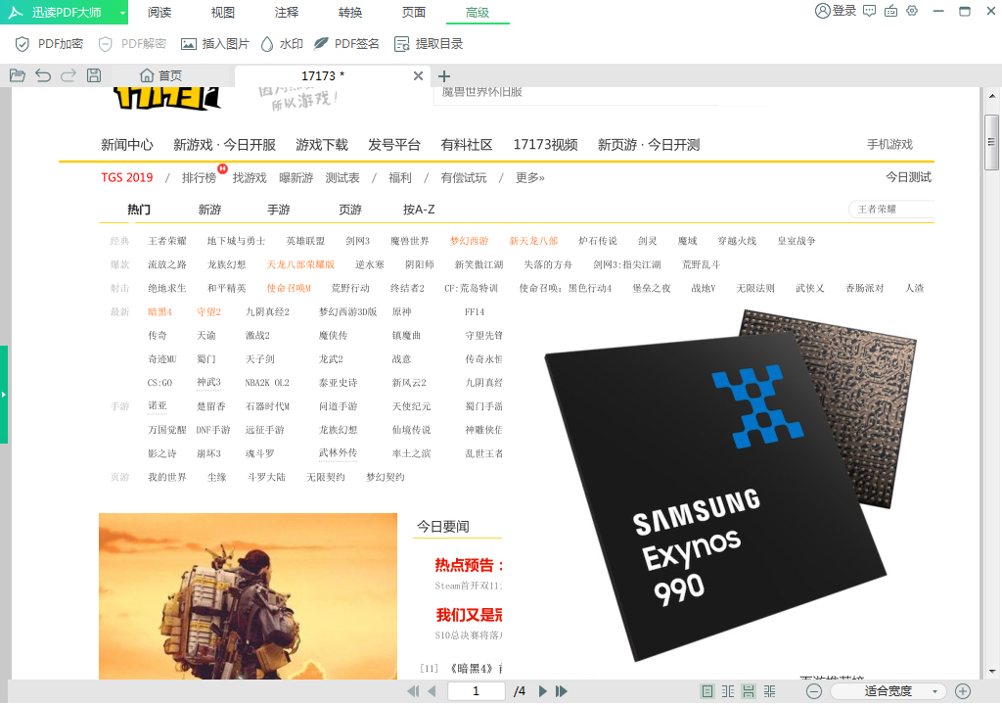1002x705 pixels.
Task: Zoom out using the minus control
Action: pyautogui.click(x=814, y=690)
